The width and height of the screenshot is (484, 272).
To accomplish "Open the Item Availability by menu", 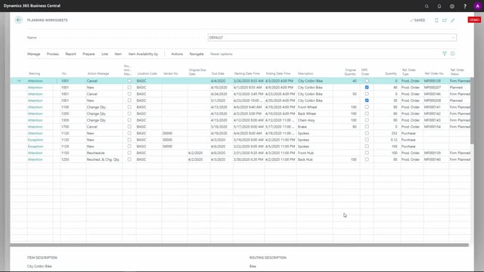I will pos(143,54).
